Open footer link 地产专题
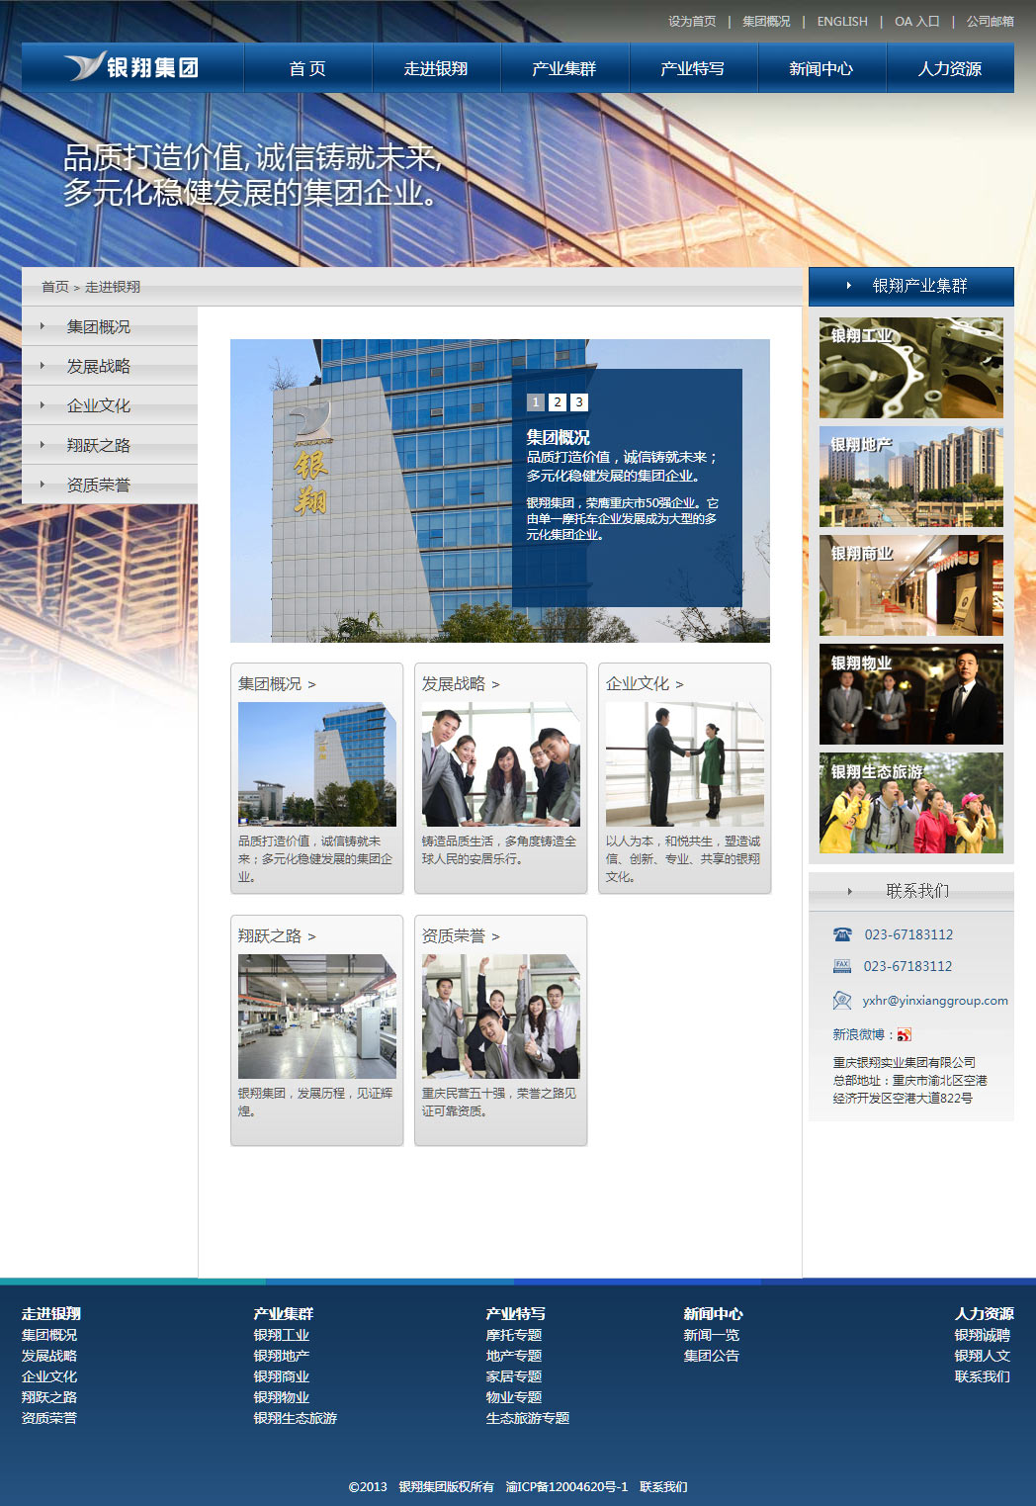The image size is (1036, 1506). (x=514, y=1356)
